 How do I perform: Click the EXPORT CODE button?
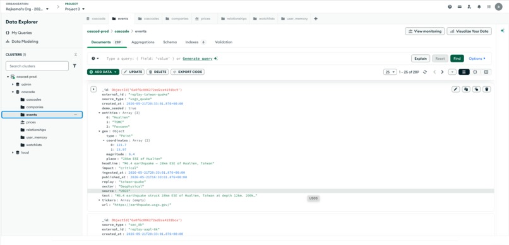(x=188, y=72)
